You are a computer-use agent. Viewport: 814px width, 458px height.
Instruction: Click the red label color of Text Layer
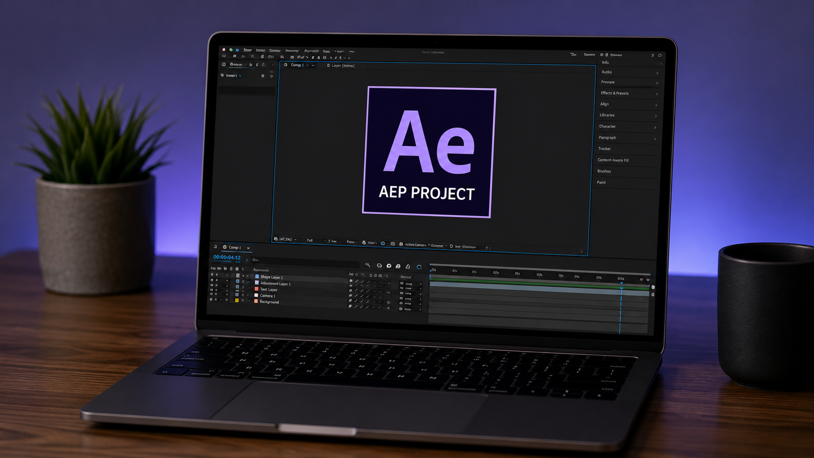257,289
